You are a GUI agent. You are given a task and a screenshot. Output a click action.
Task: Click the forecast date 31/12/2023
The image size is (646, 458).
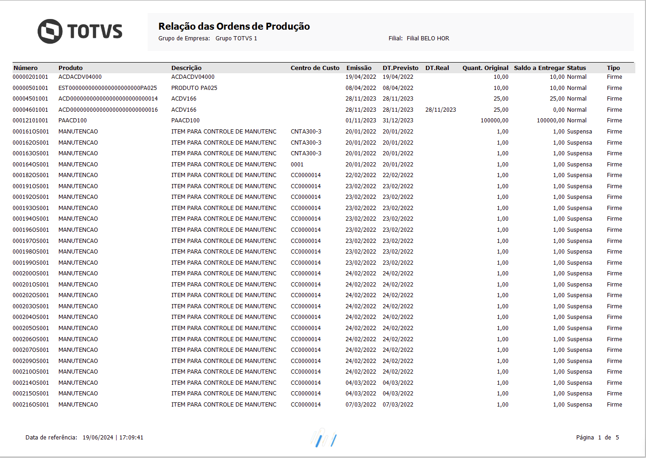pos(398,121)
